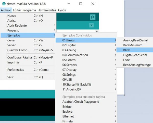
Task: Open the Editar menu
Action: (17, 10)
